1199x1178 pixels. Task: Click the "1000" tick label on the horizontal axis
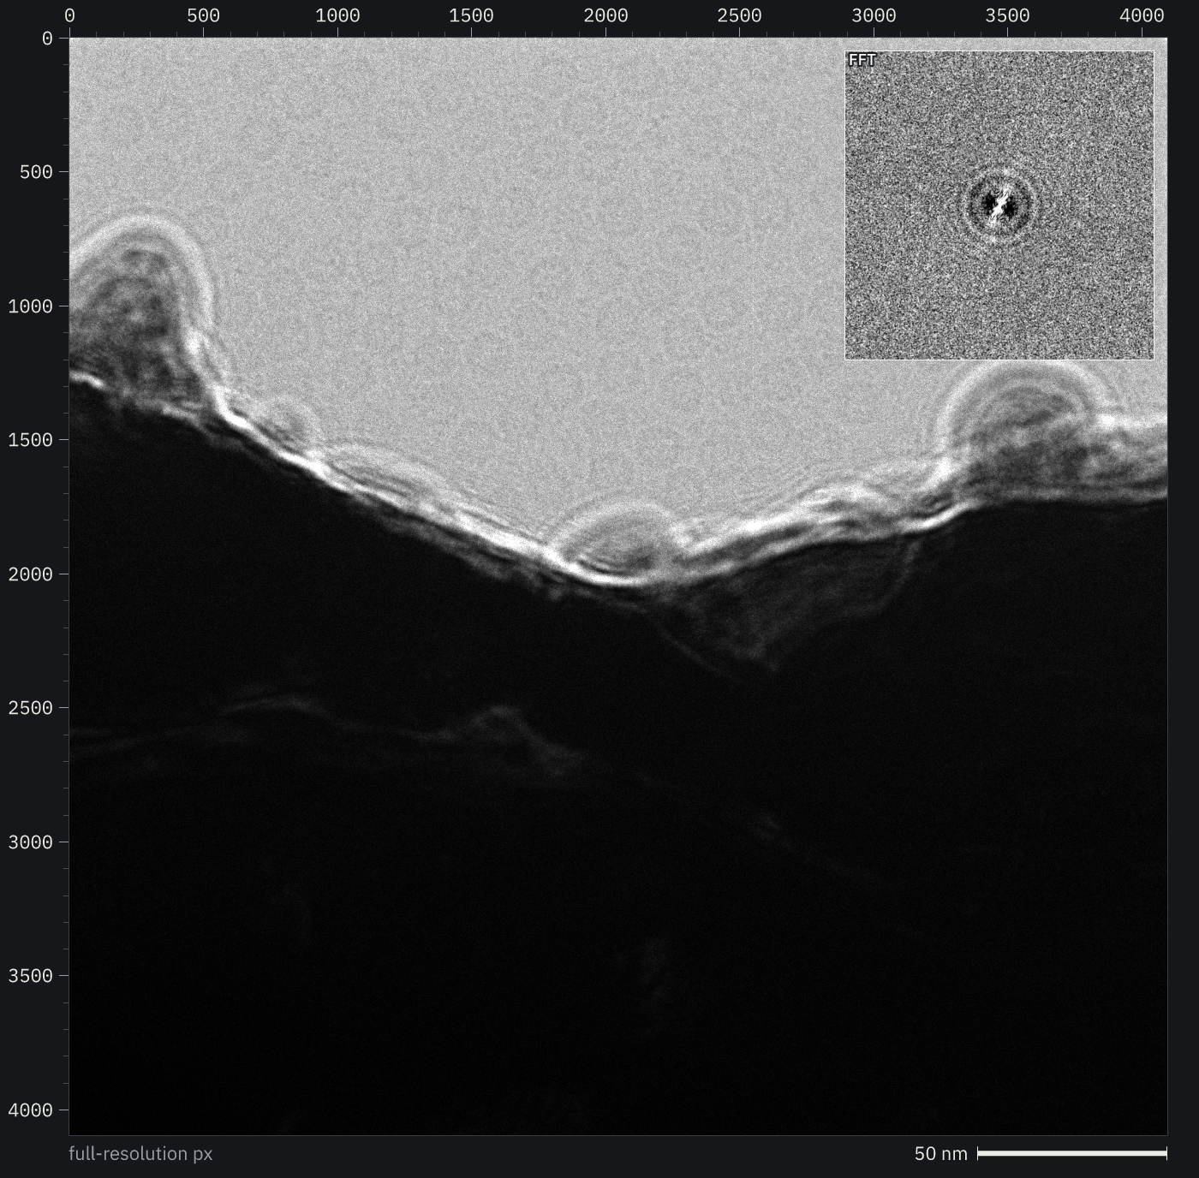coord(337,16)
